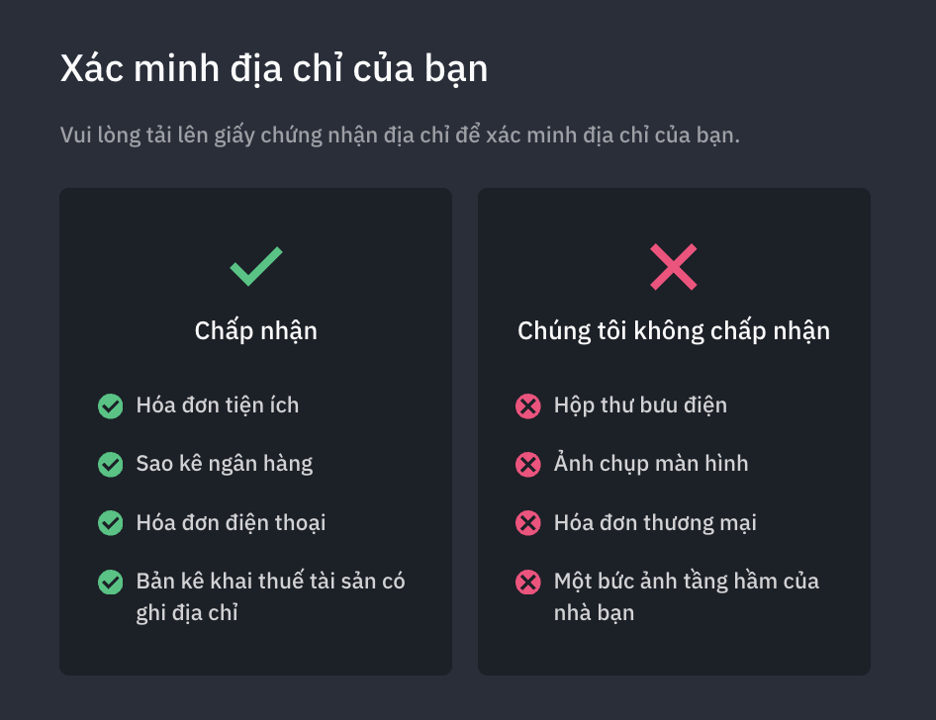This screenshot has width=936, height=720.
Task: Click red X beside Hộp thư bưu điện
Action: click(528, 406)
